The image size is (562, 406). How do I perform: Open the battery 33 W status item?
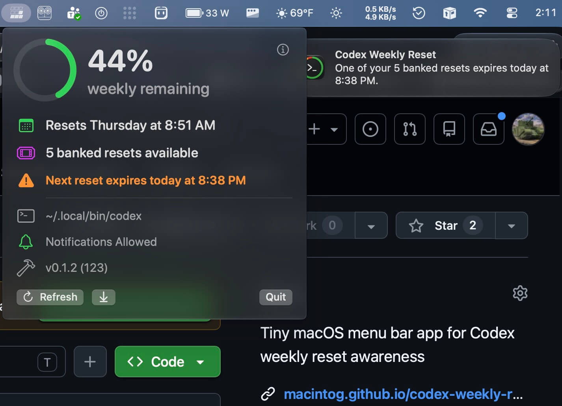207,13
